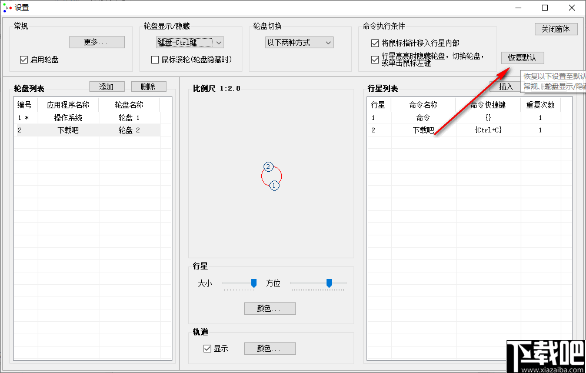This screenshot has width=586, height=373.
Task: Select the 轮盘 2 row in 轮盘列表
Action: coord(88,130)
